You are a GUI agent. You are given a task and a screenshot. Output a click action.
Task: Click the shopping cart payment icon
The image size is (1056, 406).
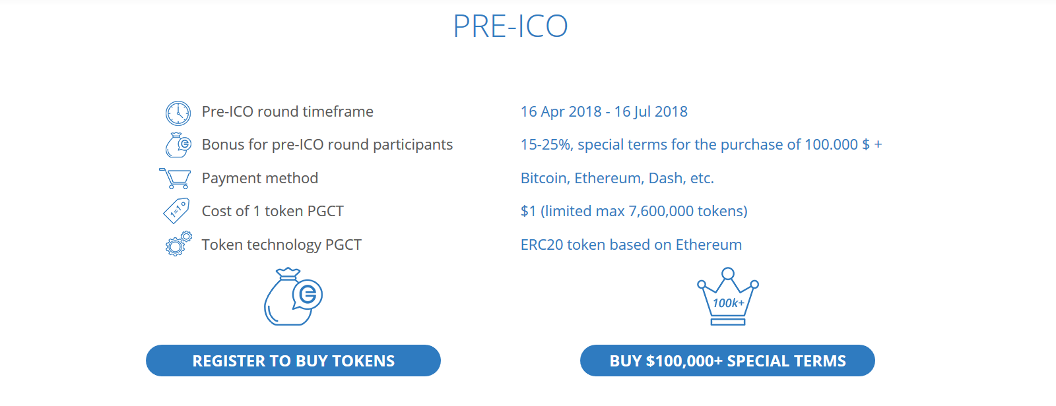176,179
